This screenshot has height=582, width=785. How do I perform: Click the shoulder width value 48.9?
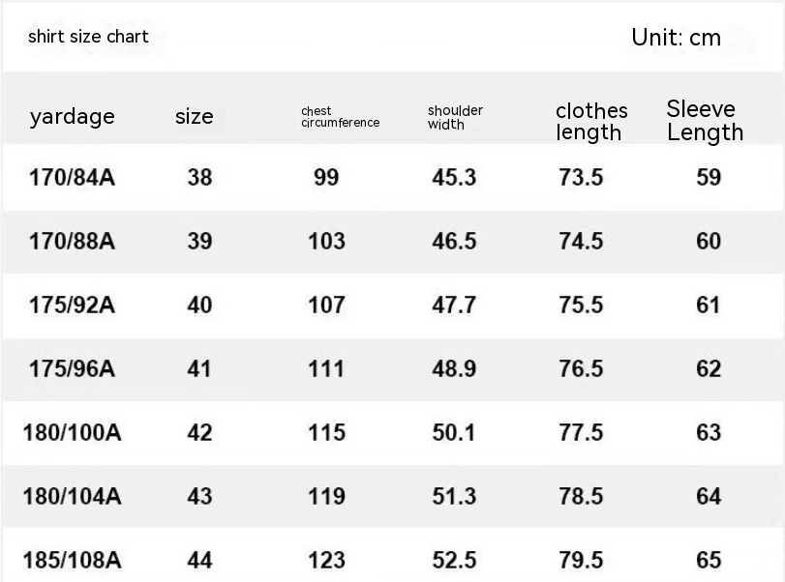pyautogui.click(x=454, y=368)
